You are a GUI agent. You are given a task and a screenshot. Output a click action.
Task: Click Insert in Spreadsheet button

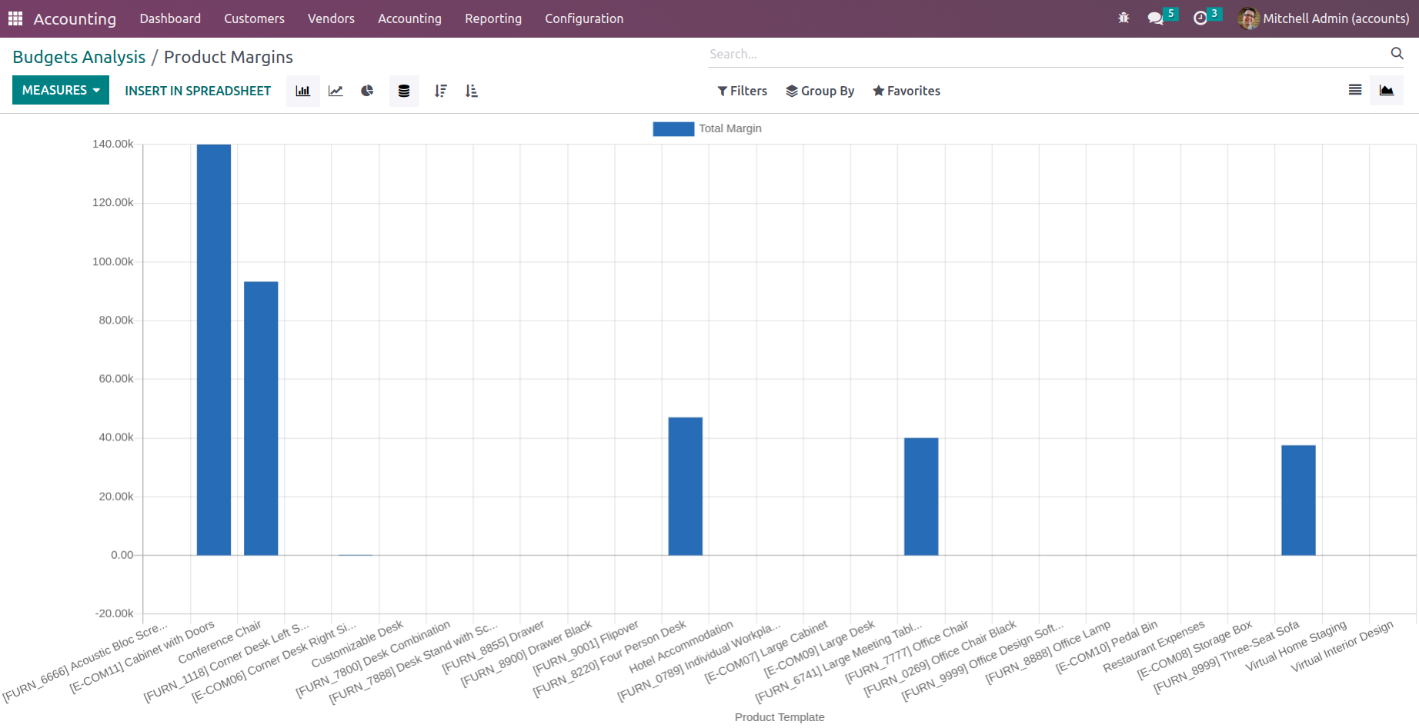198,91
